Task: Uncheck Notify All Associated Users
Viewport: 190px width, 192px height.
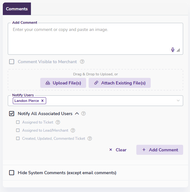Action: [12, 114]
